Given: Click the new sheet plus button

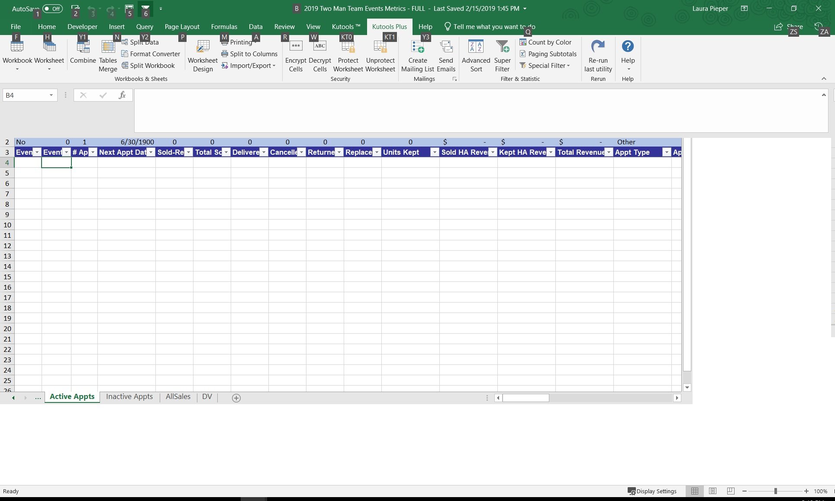Looking at the screenshot, I should coord(236,398).
